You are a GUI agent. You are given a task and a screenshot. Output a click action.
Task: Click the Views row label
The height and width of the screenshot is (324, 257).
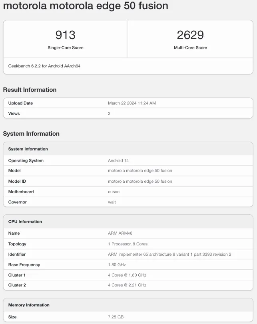(14, 113)
